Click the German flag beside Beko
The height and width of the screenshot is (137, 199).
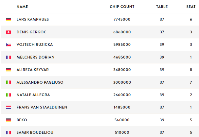pos(9,120)
